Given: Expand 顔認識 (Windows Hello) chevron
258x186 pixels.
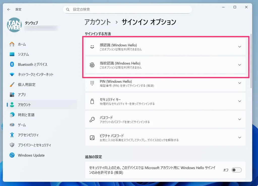Looking at the screenshot, I should (240, 47).
